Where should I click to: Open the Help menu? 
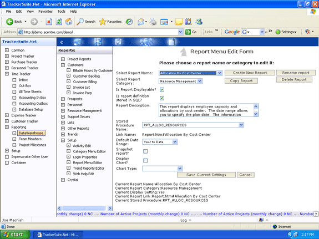click(x=74, y=12)
